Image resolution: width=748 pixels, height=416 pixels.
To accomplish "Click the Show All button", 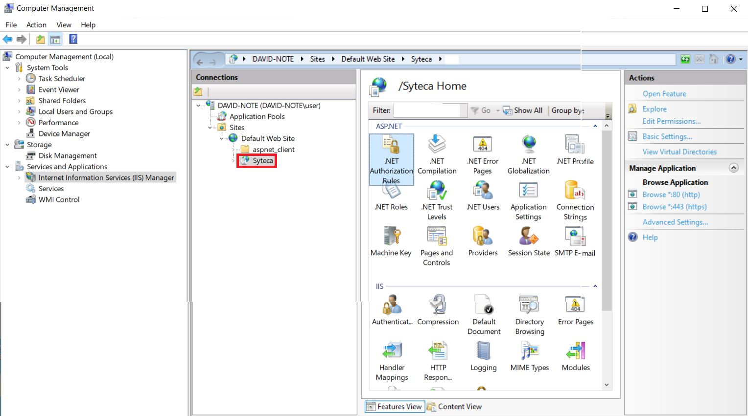I will 523,110.
